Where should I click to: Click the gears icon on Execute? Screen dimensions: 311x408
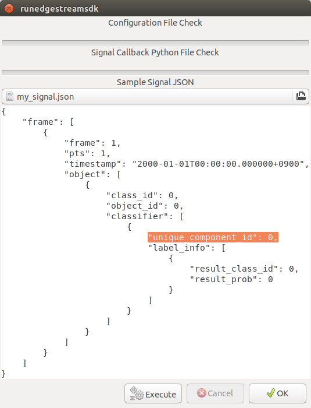pos(137,393)
